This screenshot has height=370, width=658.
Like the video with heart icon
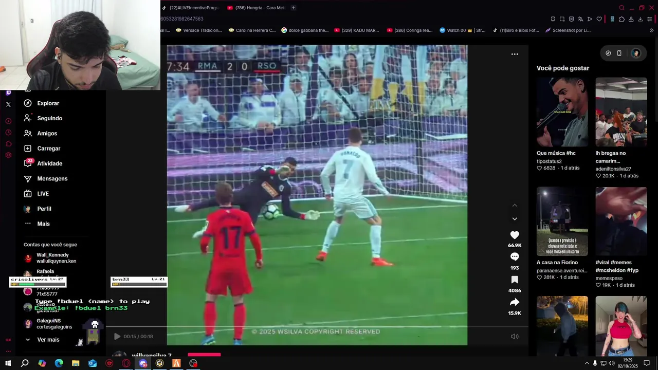coord(515,235)
